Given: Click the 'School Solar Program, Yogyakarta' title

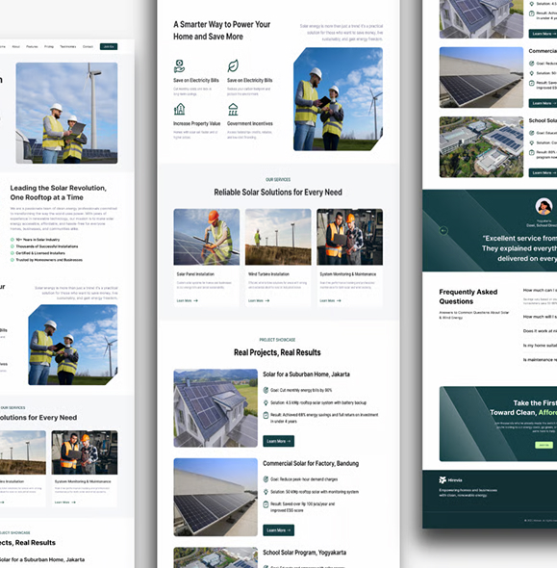Looking at the screenshot, I should click(304, 553).
